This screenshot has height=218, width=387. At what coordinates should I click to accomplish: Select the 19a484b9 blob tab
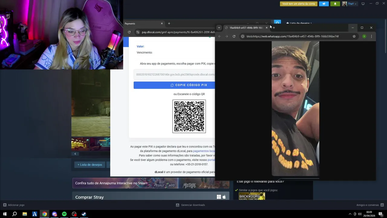[x=246, y=28]
